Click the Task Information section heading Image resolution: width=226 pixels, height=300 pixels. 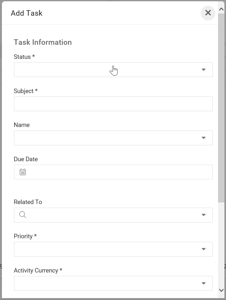tap(43, 42)
